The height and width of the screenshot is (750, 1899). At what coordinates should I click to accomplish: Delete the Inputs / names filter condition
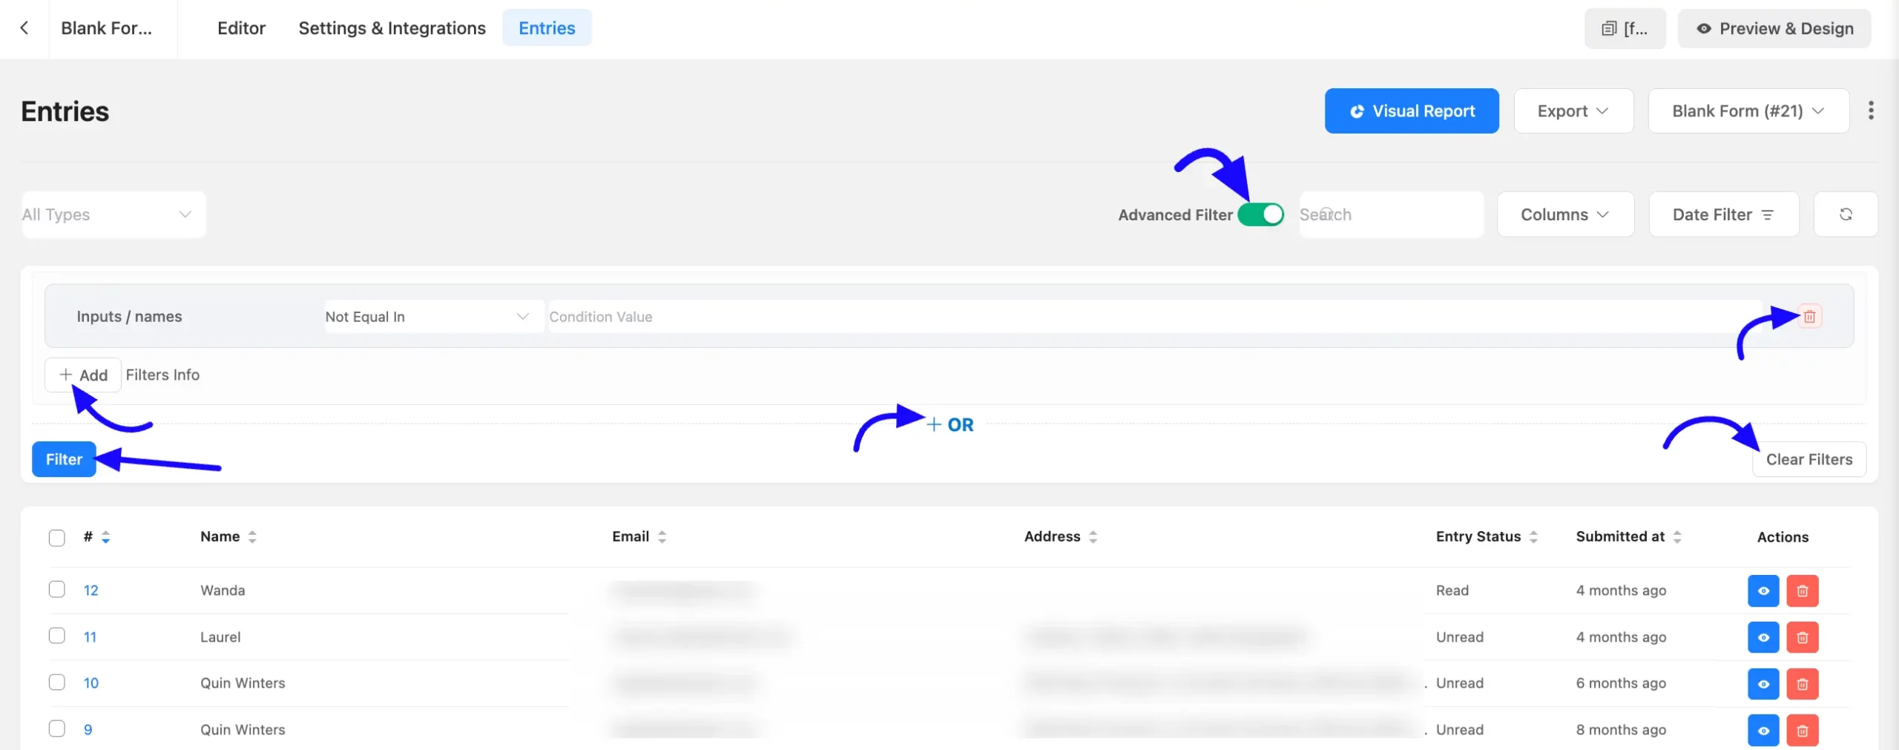point(1809,317)
